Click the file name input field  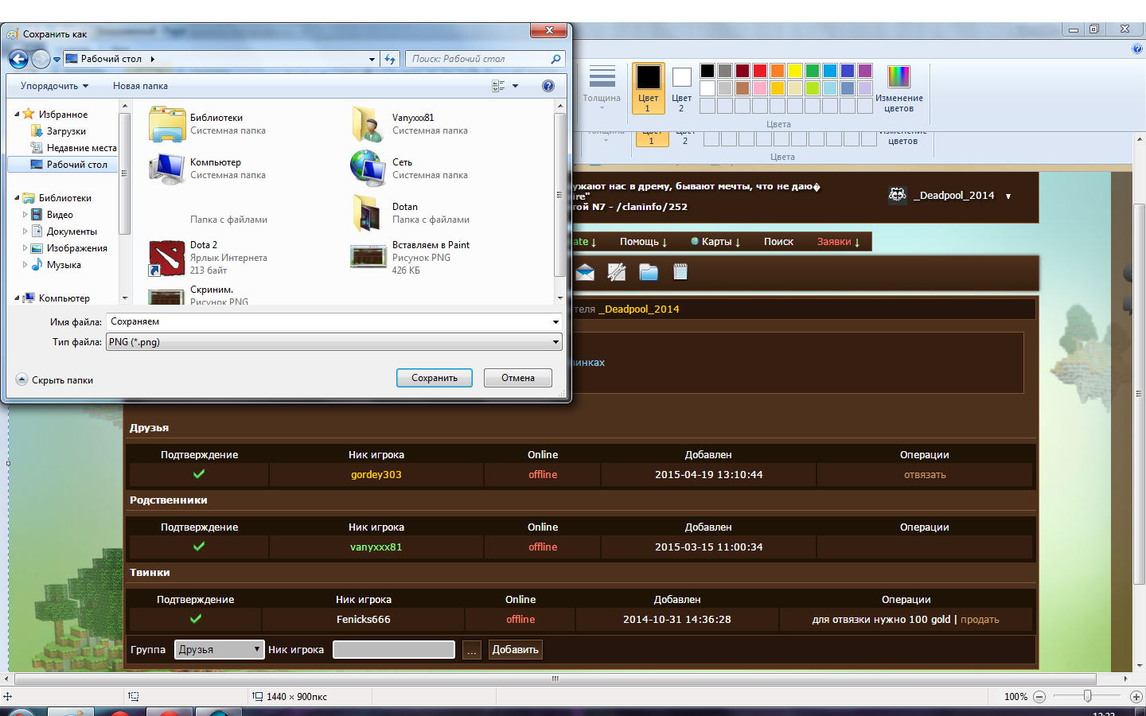point(328,322)
